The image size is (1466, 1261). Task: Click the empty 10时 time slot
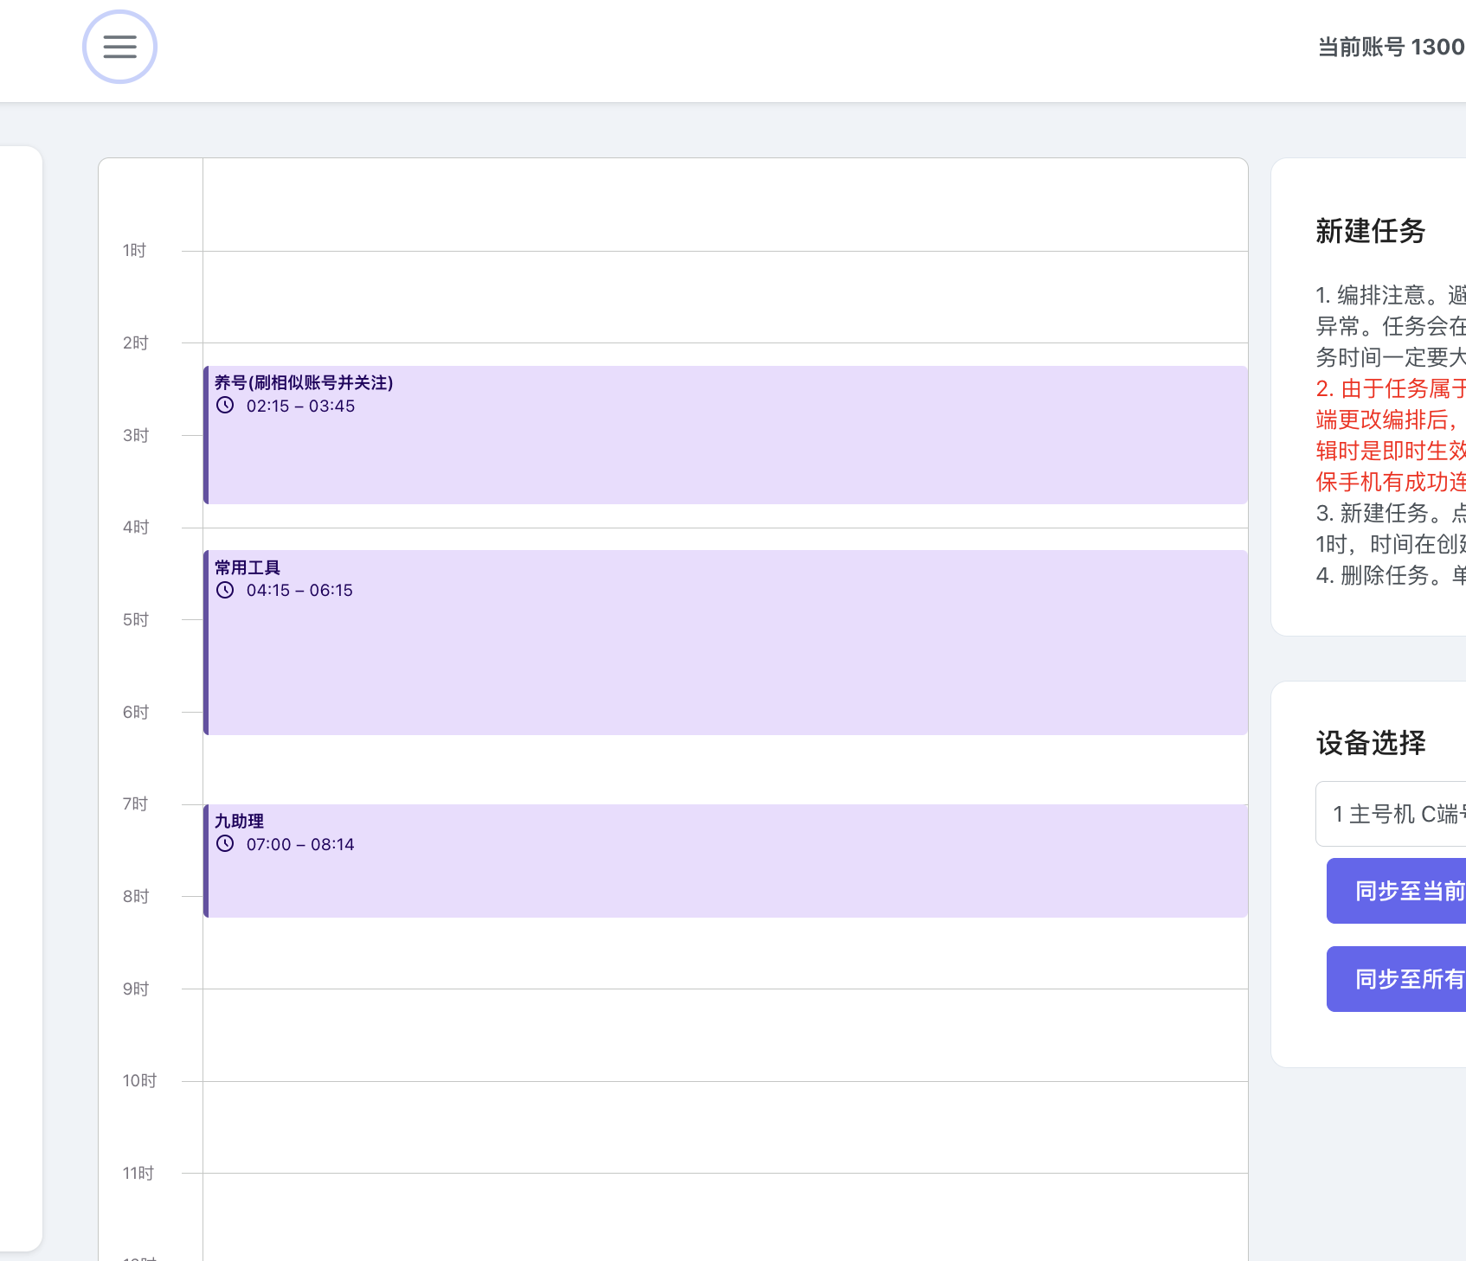click(x=725, y=1127)
